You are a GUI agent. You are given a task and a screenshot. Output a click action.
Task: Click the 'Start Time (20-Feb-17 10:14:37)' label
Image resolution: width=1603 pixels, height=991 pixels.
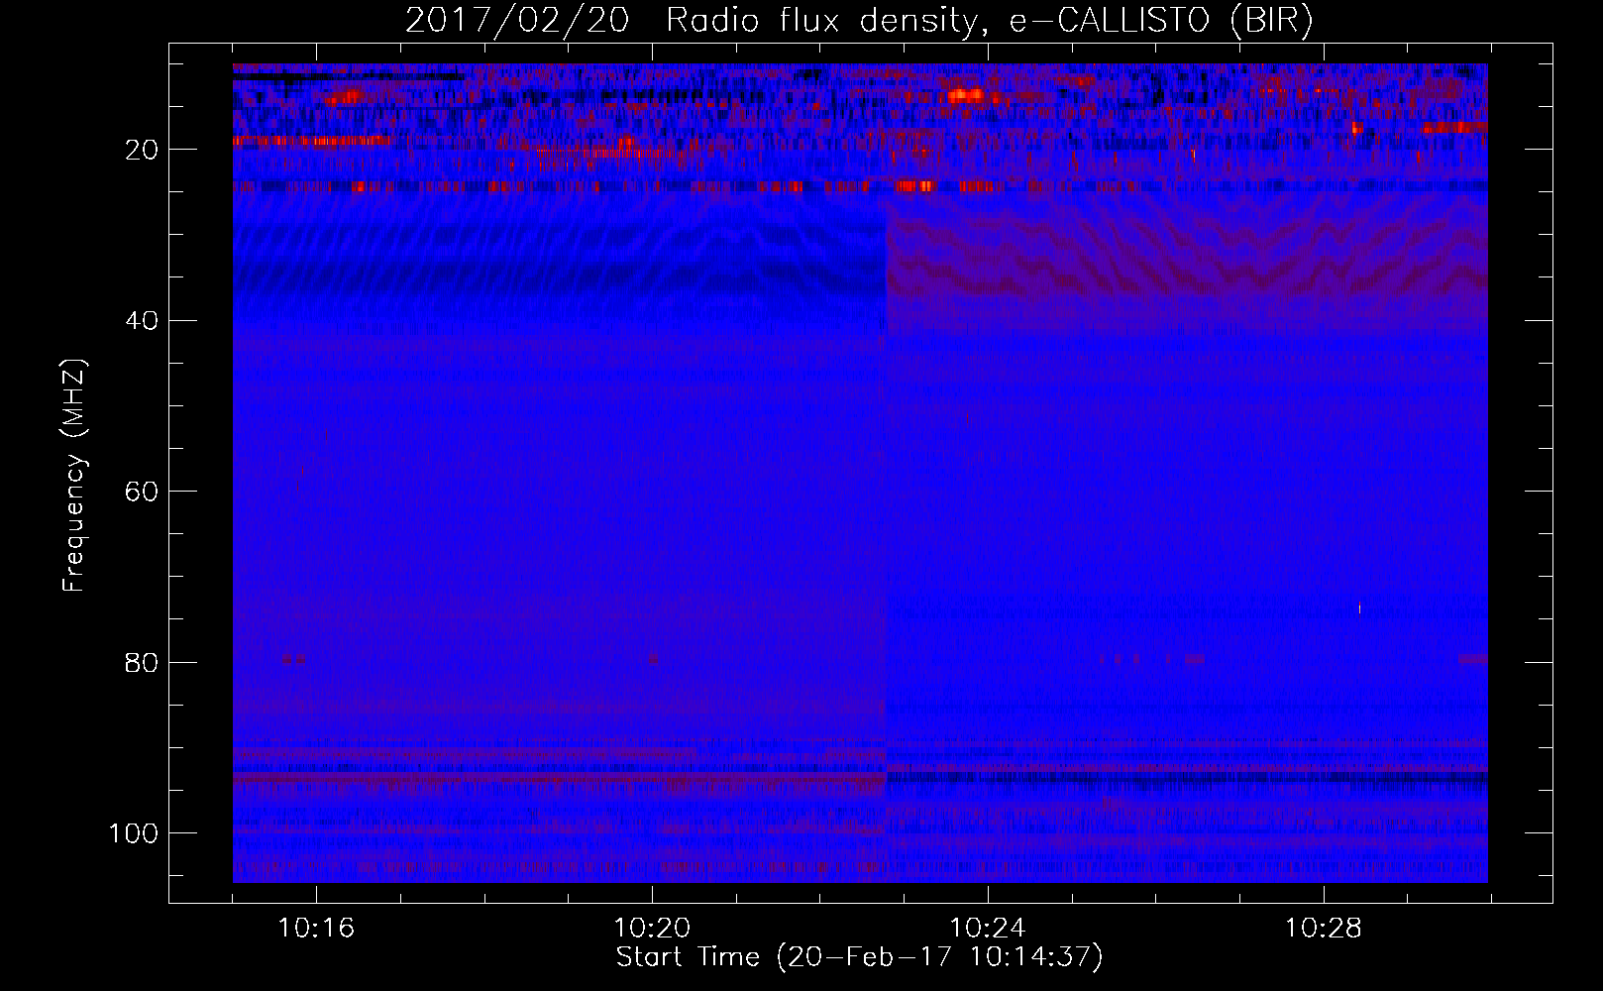pos(859,957)
